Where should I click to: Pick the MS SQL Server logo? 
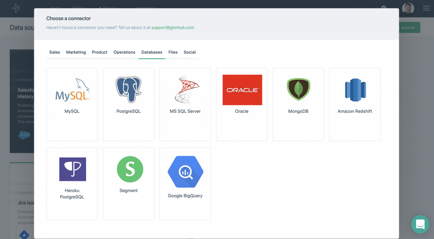click(x=187, y=90)
